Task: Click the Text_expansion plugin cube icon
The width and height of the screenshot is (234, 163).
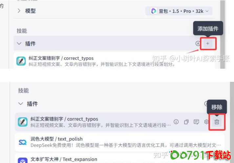Action: 23,160
